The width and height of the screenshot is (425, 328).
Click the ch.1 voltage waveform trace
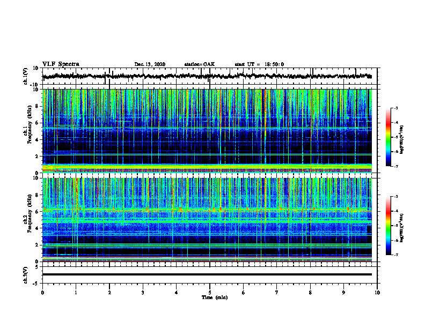click(207, 76)
